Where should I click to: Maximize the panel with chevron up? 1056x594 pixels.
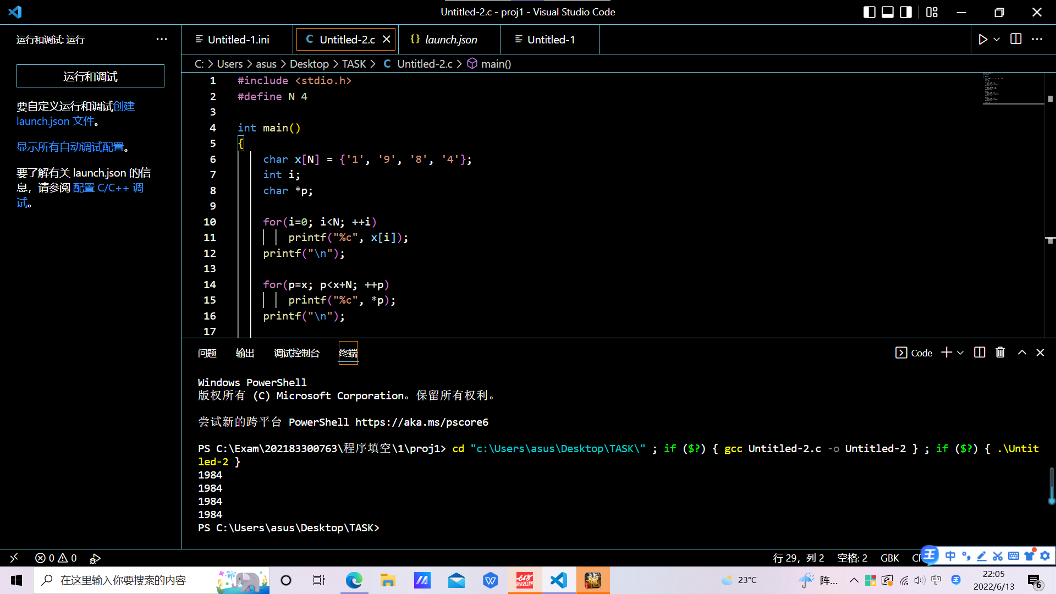coord(1022,353)
